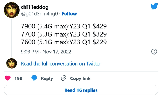The image size is (162, 98).
Task: Read the full conversation on Twitter
Action: tap(61, 64)
